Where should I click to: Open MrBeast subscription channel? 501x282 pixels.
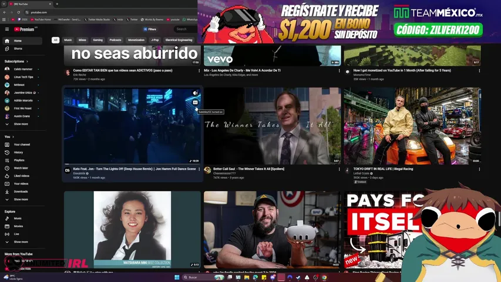tap(22, 85)
